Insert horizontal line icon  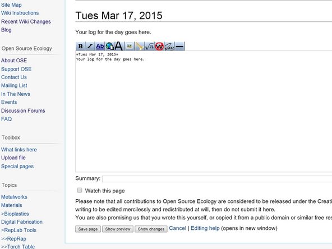click(x=179, y=46)
